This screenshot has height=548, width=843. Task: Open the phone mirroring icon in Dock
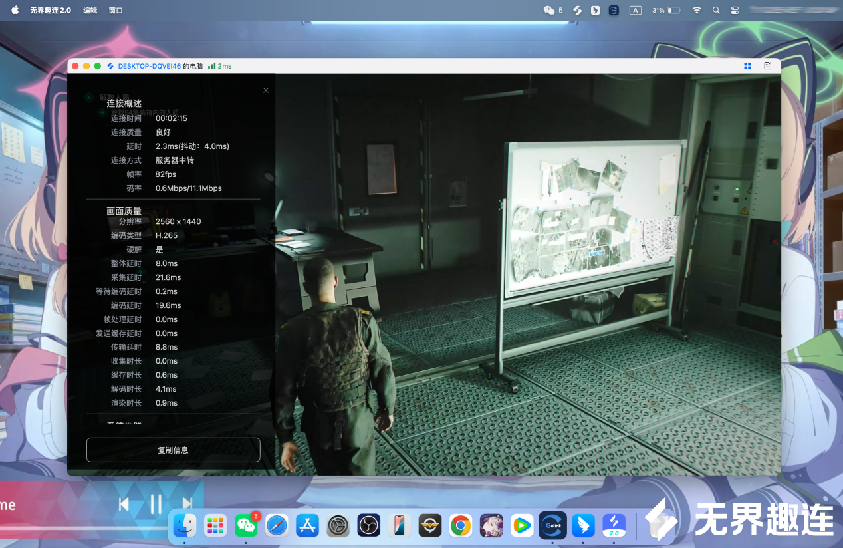click(399, 525)
